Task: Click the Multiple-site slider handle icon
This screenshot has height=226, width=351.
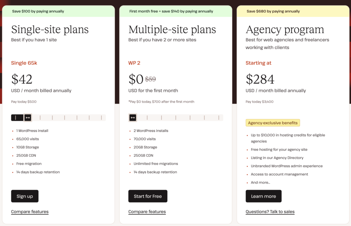Action: pyautogui.click(x=133, y=117)
